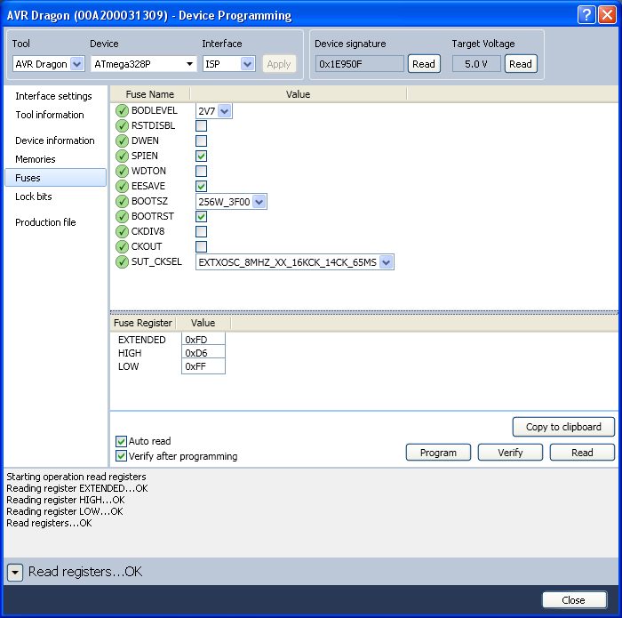Click the CKOUT green check status icon
Screen dimensions: 622x618
pos(122,246)
